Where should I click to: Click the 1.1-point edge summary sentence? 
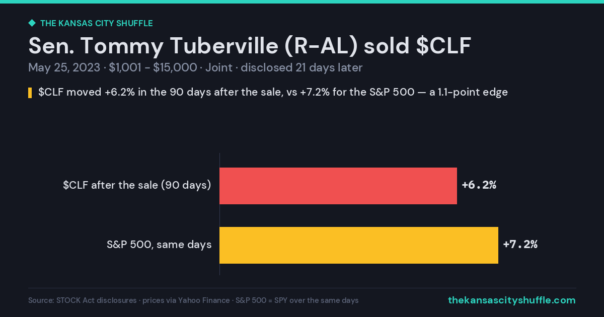point(273,93)
